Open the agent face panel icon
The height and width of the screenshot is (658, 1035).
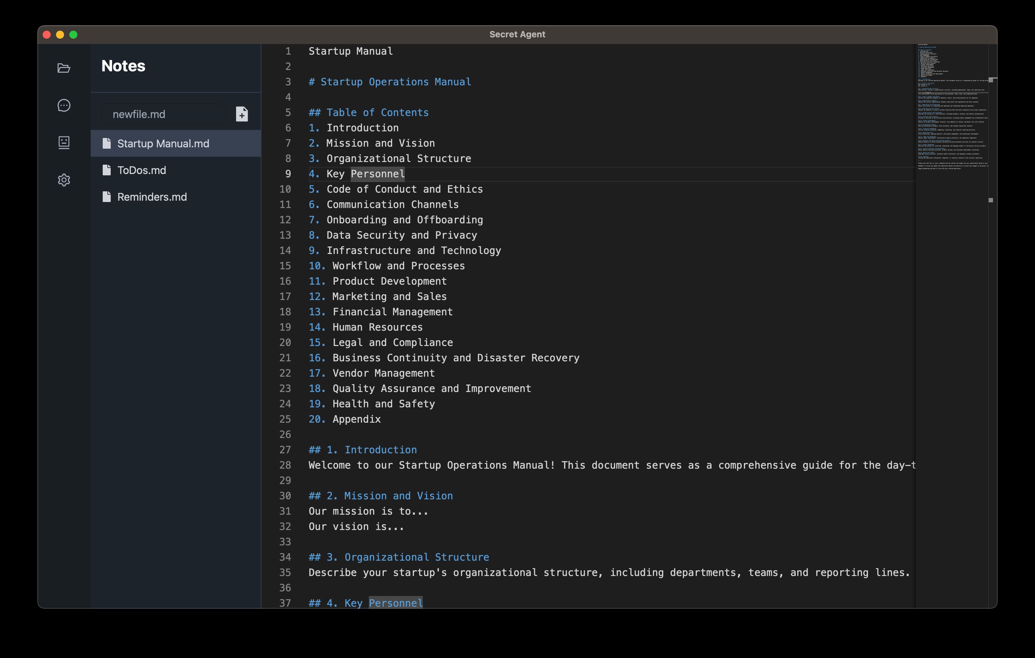(x=64, y=142)
